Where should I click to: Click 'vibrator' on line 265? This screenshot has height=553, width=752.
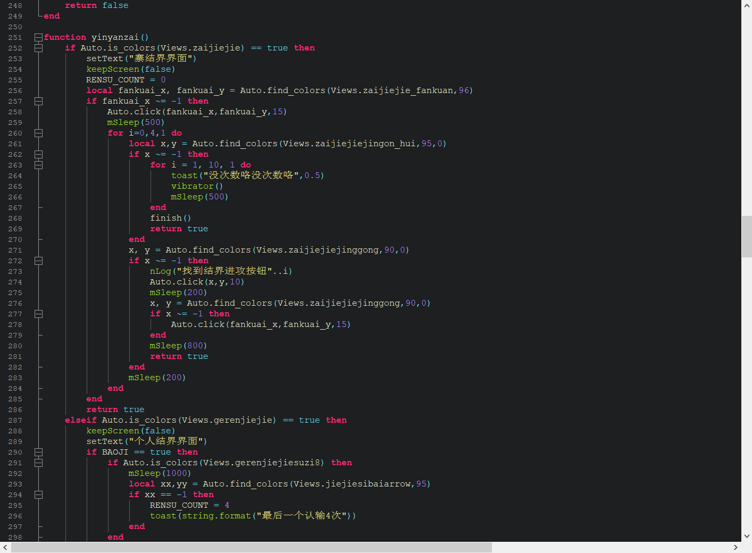click(x=193, y=186)
